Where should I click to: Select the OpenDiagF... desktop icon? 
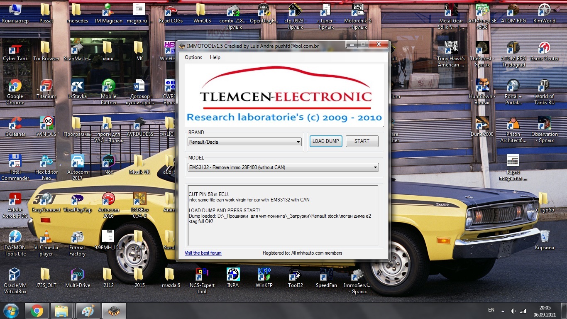point(264,14)
